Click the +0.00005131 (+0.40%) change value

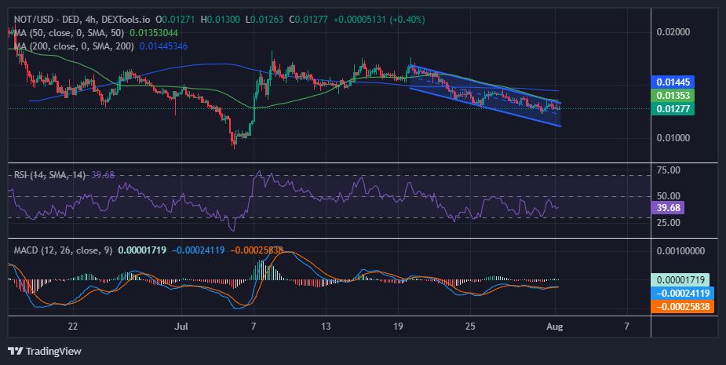tap(379, 20)
